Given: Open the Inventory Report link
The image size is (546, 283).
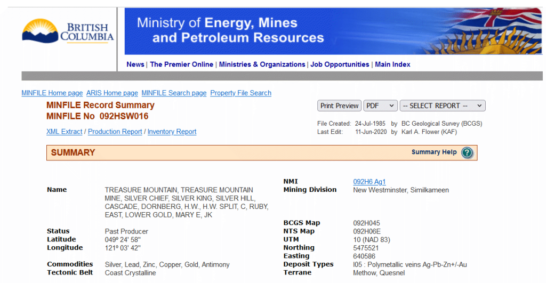Looking at the screenshot, I should [172, 132].
